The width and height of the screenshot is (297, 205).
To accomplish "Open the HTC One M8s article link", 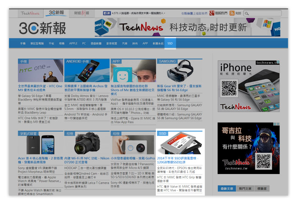I will coord(38,120).
